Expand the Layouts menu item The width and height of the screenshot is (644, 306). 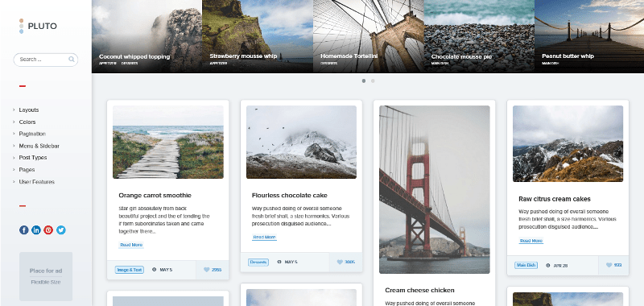coord(29,110)
